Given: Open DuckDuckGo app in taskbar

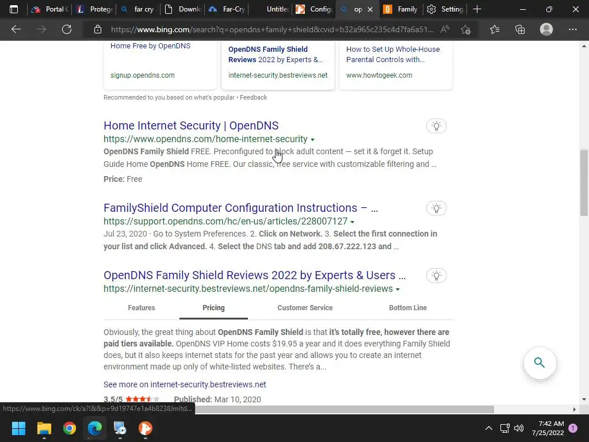Looking at the screenshot, I should (146, 428).
